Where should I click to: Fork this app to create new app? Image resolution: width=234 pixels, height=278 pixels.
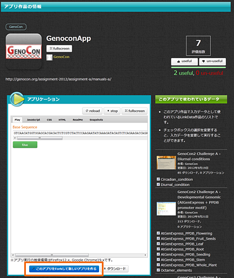coord(64,269)
